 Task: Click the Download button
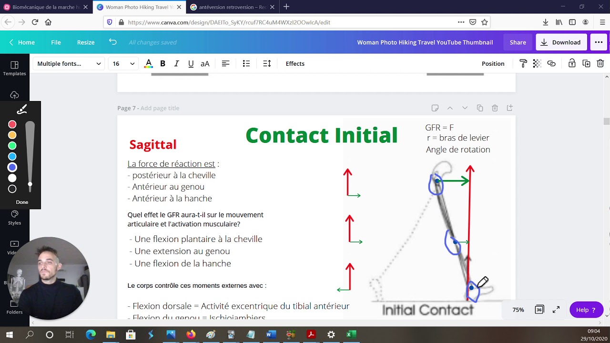pos(561,42)
